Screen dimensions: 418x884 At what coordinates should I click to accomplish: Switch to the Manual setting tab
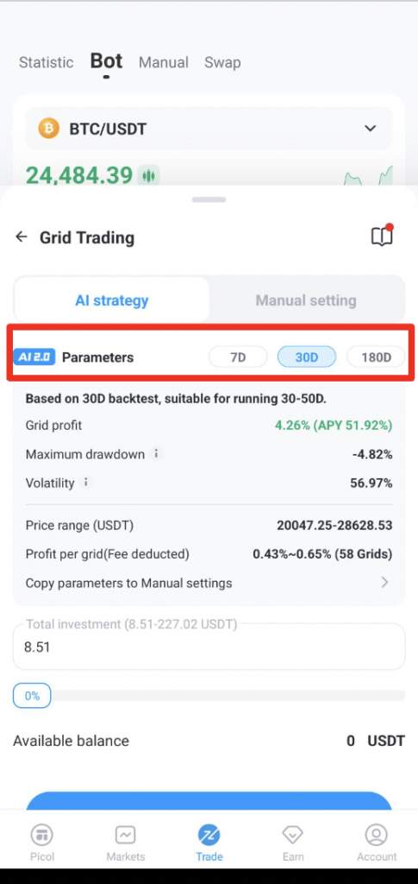click(x=306, y=300)
